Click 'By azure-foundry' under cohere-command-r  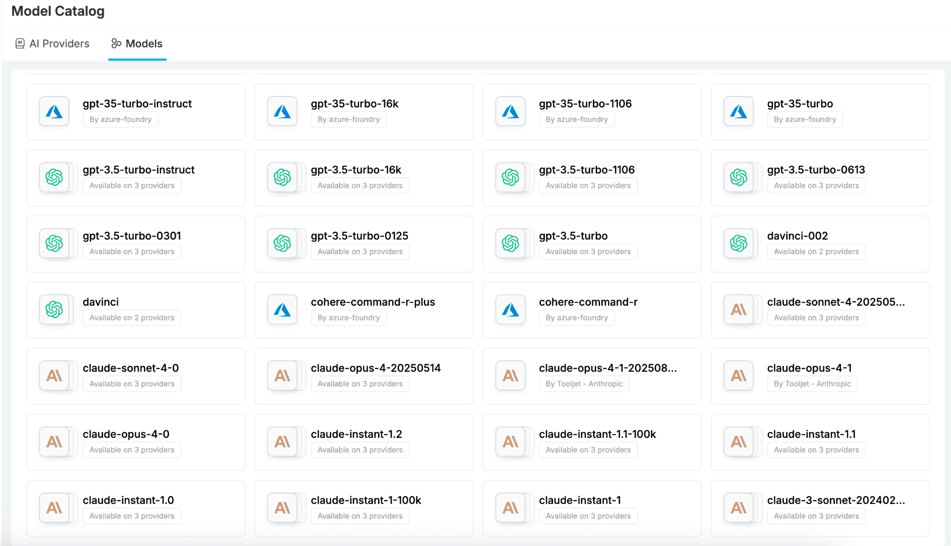click(576, 318)
